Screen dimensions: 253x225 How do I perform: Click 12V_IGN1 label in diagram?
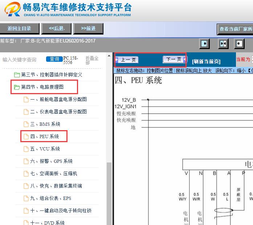125,107
